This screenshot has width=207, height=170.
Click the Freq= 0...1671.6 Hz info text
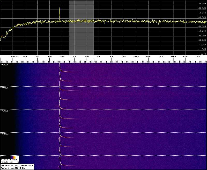click(13, 168)
